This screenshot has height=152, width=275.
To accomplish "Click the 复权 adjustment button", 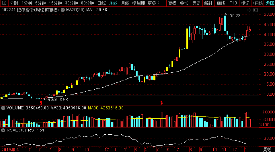I will pos(172,3).
